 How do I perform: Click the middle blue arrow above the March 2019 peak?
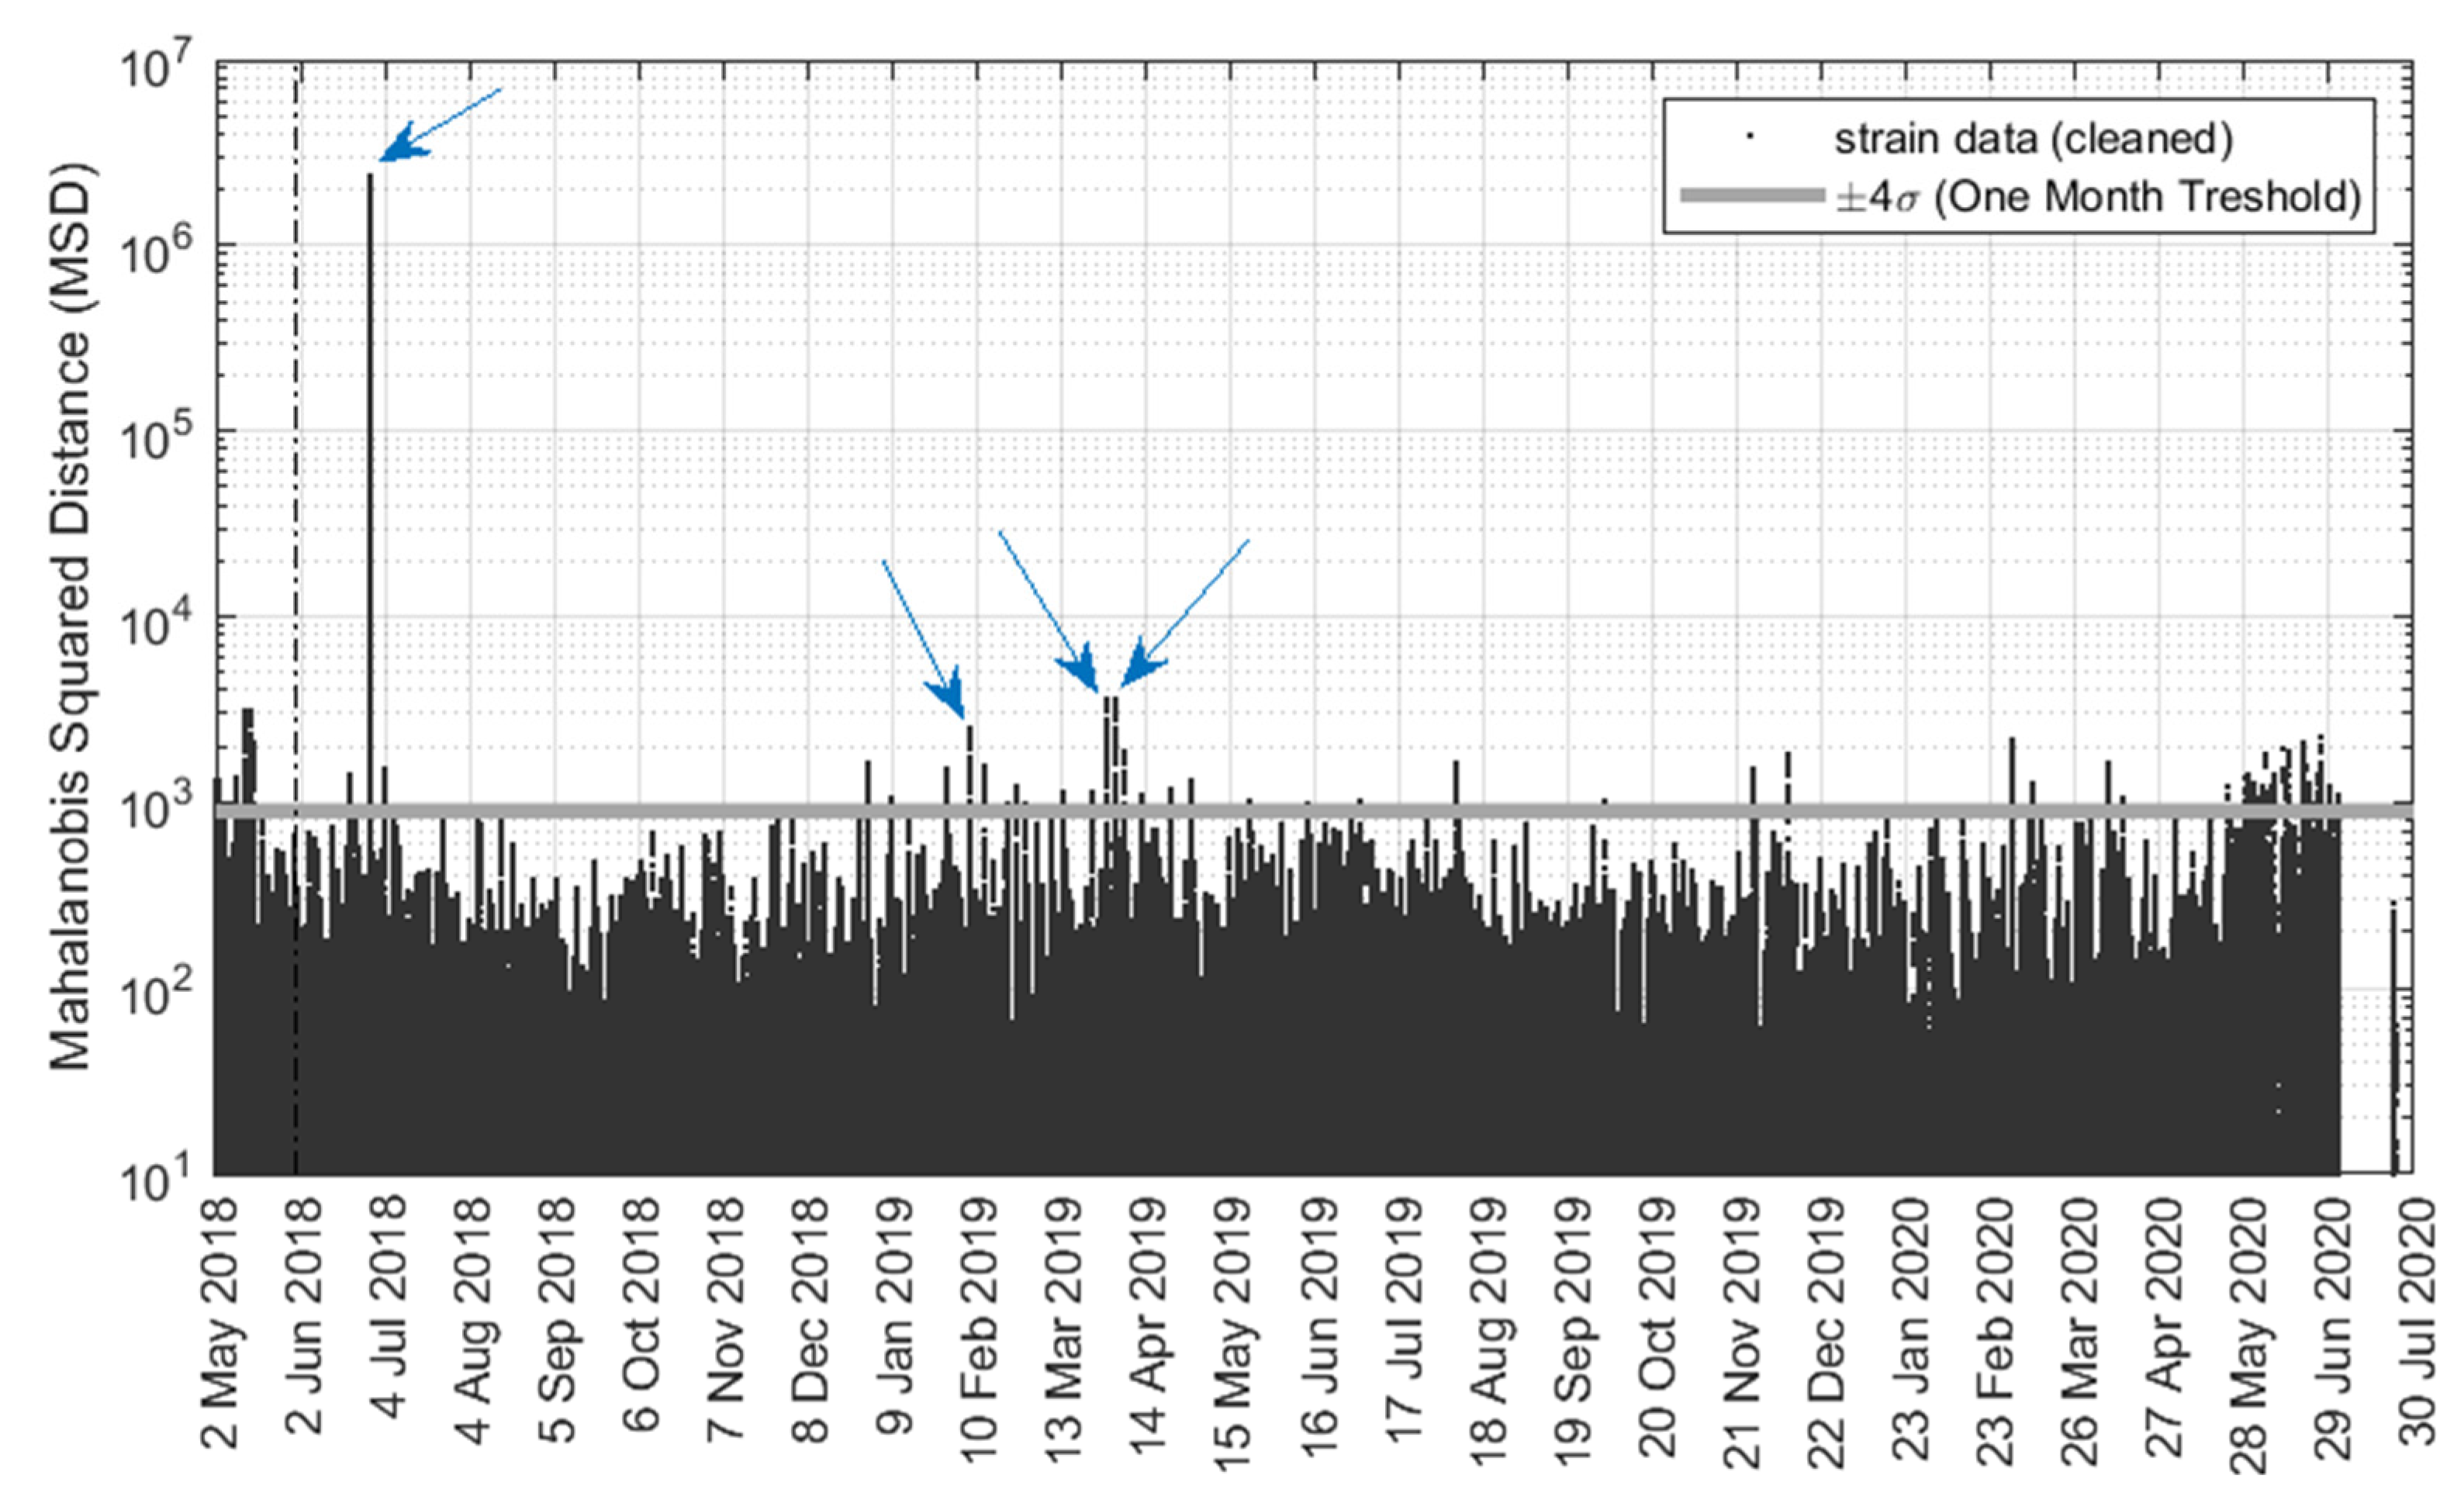coord(1048,612)
